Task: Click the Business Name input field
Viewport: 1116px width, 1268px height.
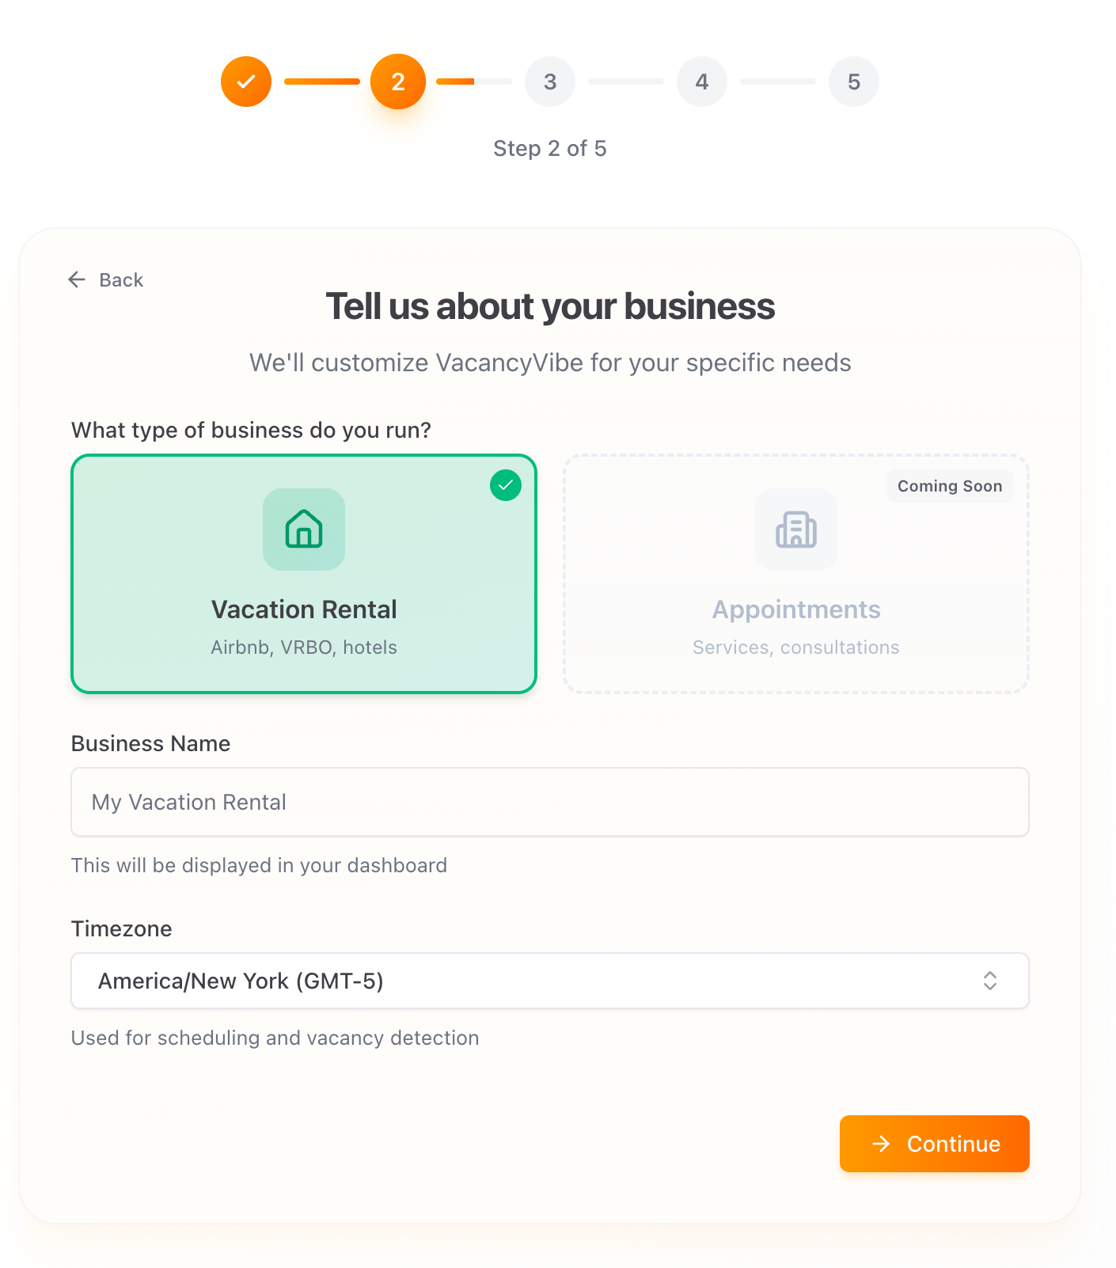Action: coord(550,802)
